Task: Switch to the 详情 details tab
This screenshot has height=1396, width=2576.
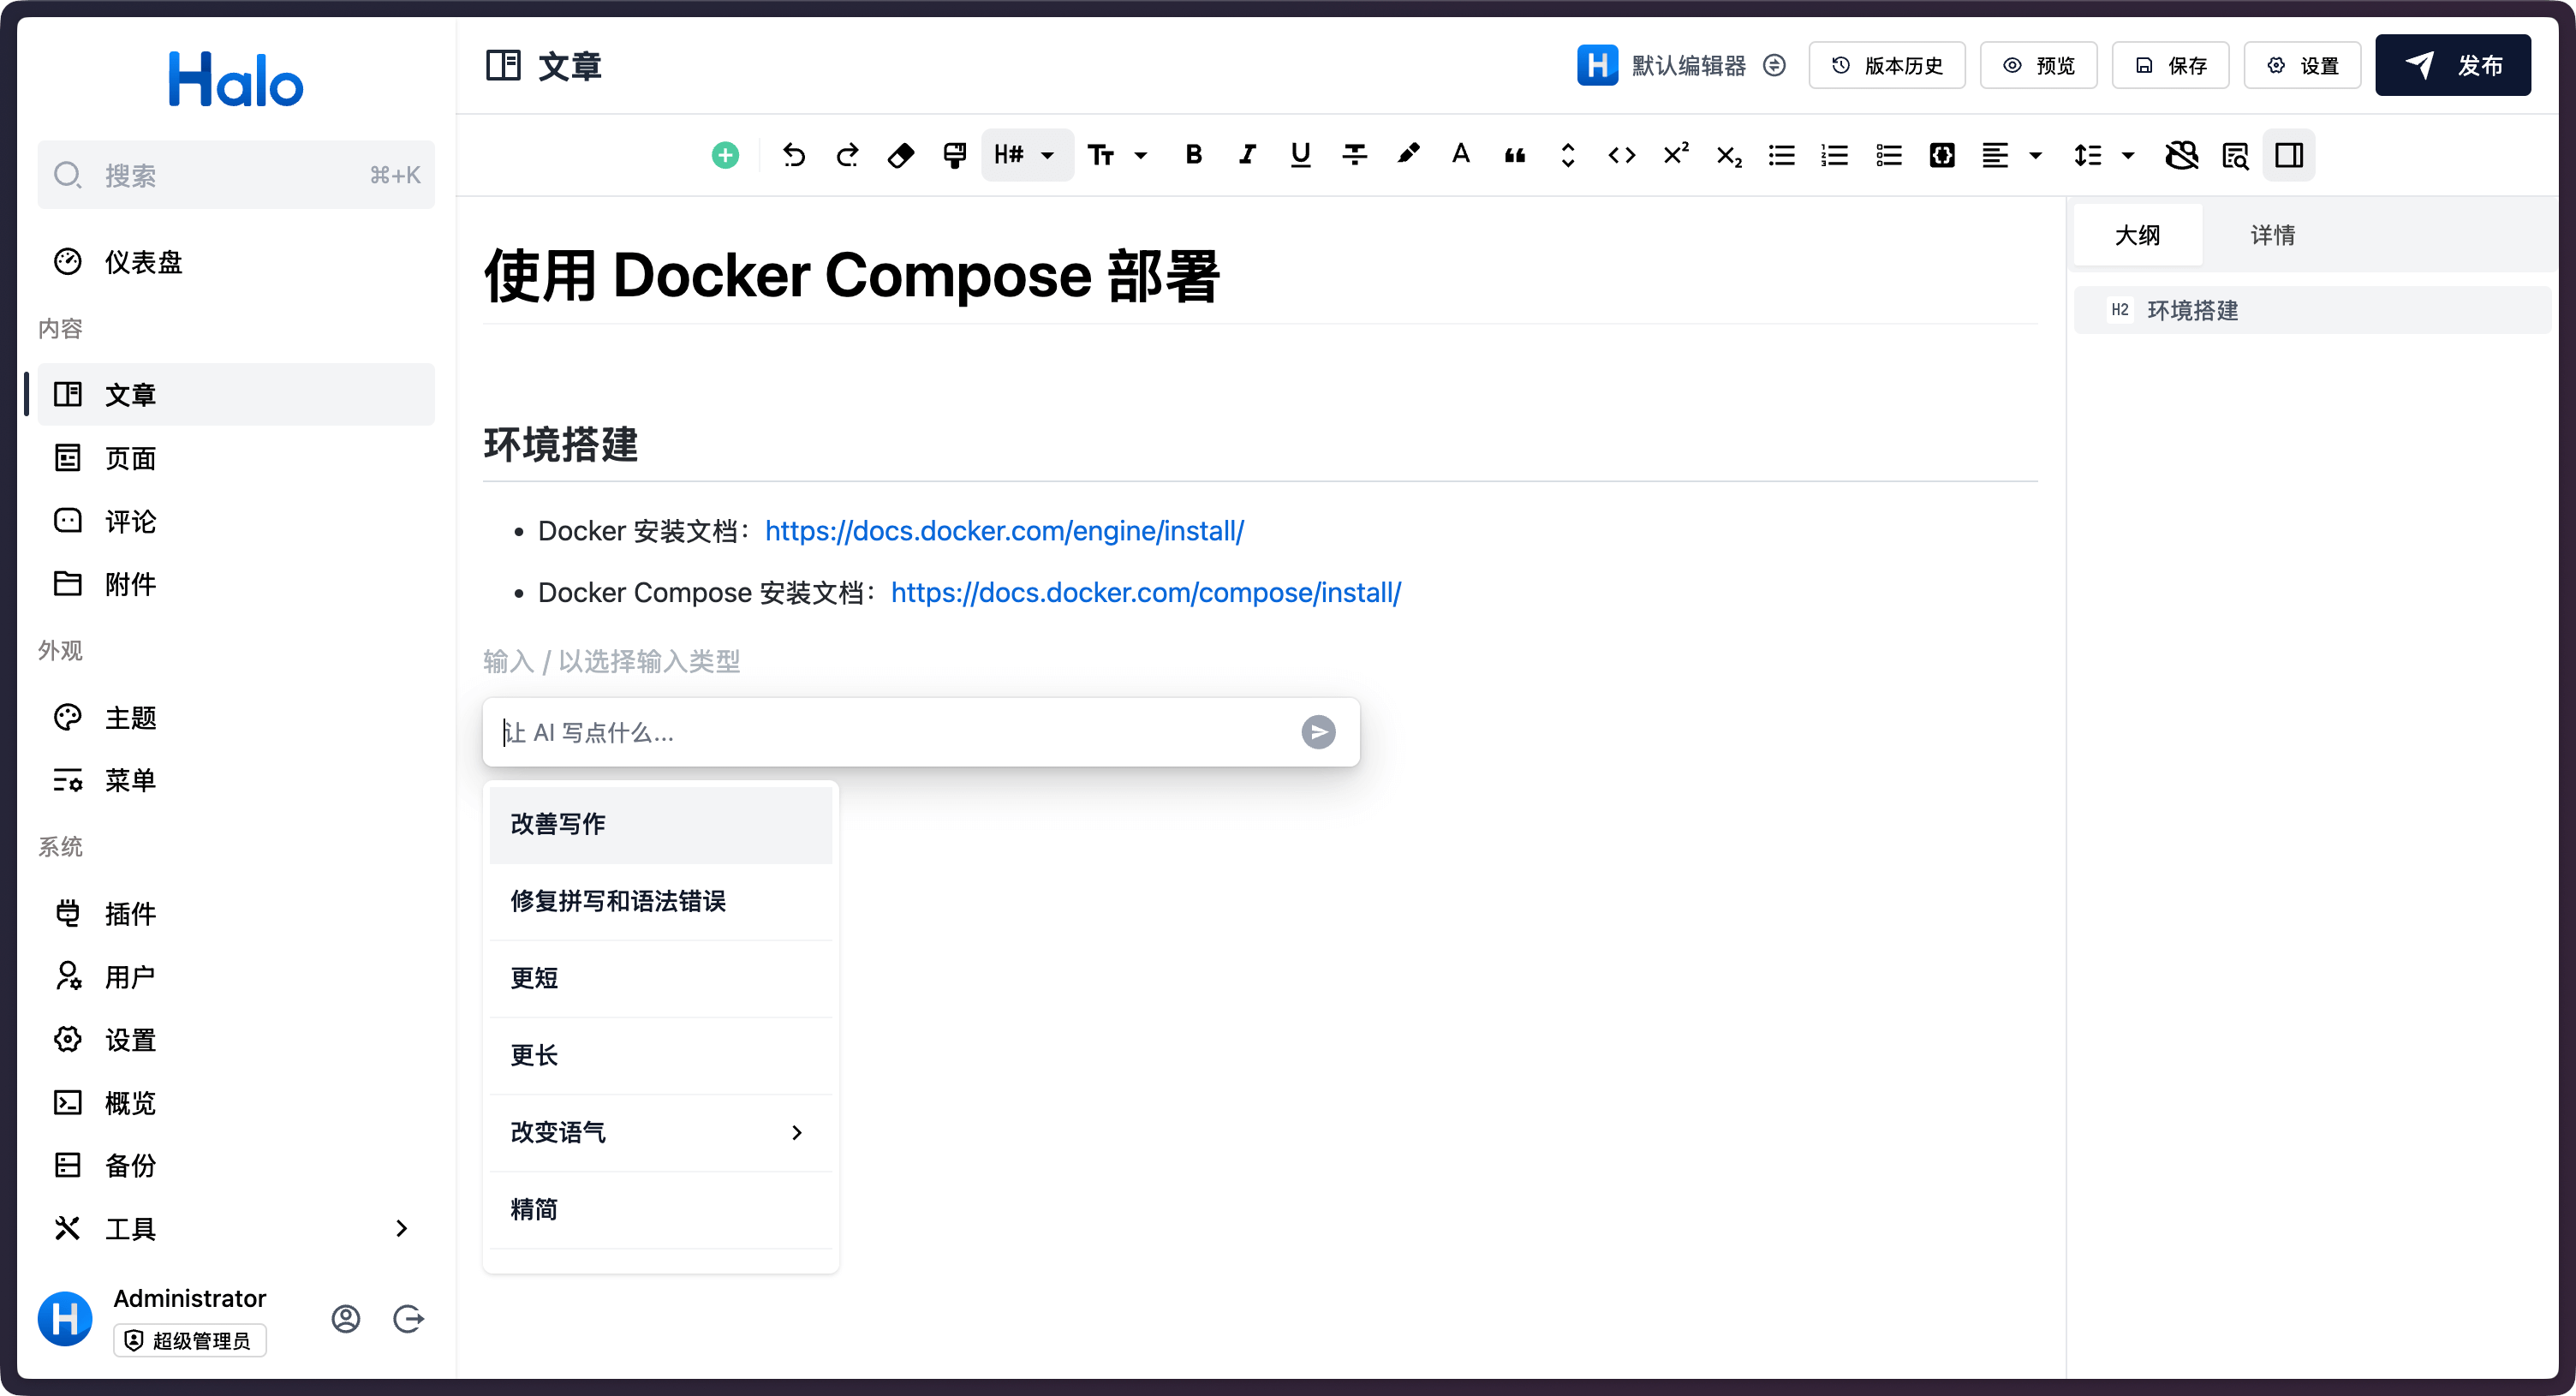Action: pos(2273,235)
